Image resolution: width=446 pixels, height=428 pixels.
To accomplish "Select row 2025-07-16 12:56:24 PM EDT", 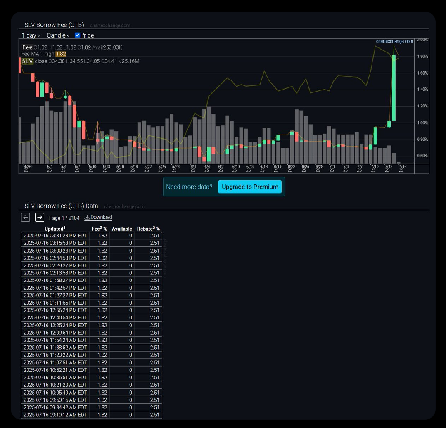I will coord(92,310).
